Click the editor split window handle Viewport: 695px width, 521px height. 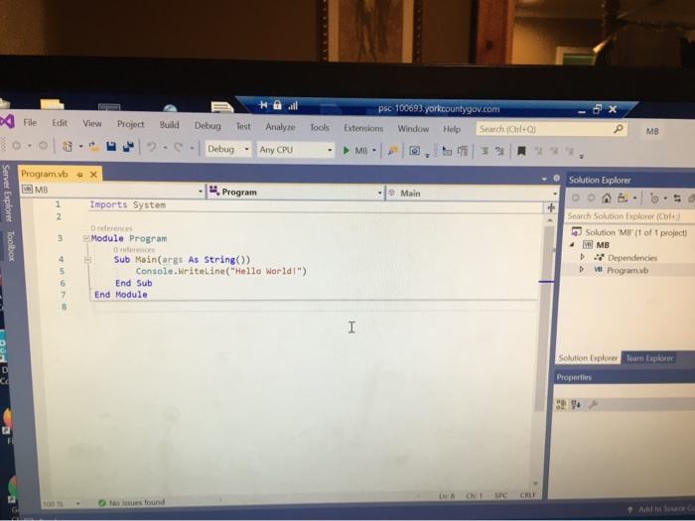point(550,207)
